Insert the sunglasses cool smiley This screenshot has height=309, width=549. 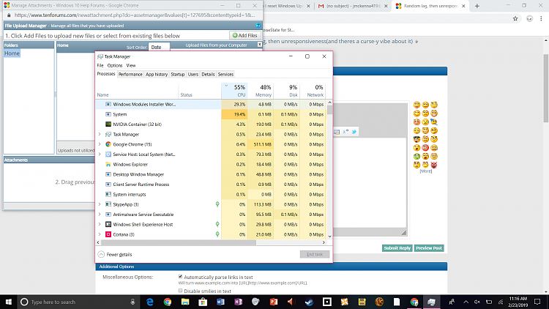[417, 139]
